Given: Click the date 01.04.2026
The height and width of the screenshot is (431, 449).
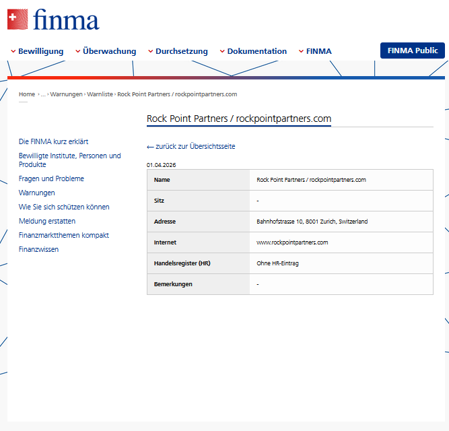Looking at the screenshot, I should pos(161,165).
